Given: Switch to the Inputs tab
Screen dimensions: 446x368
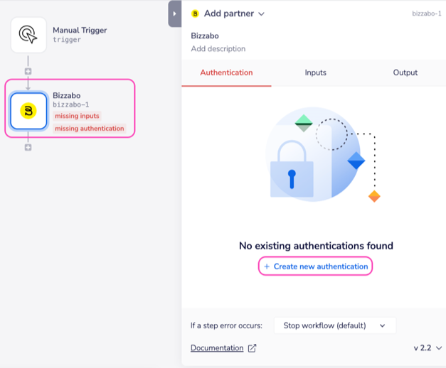Looking at the screenshot, I should 316,72.
